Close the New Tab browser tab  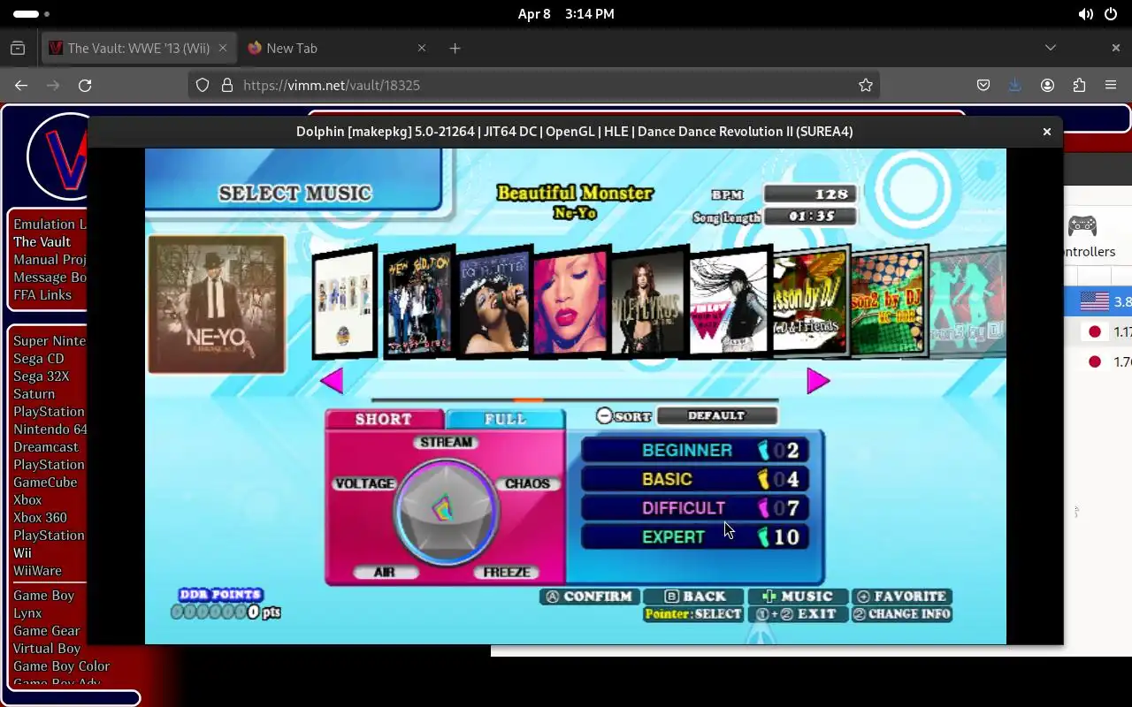pos(422,48)
